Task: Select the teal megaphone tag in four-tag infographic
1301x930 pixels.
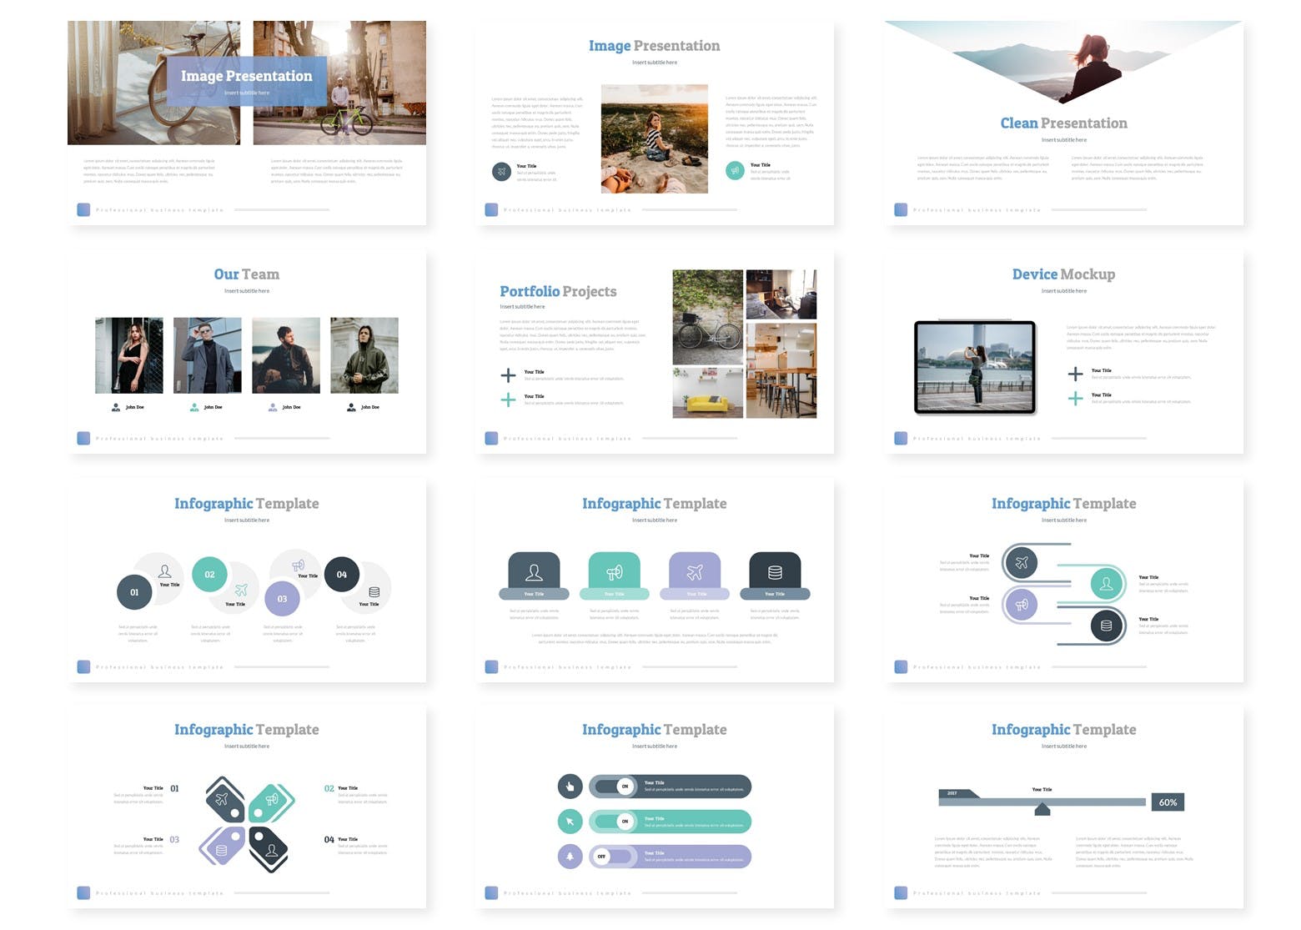Action: [x=270, y=802]
